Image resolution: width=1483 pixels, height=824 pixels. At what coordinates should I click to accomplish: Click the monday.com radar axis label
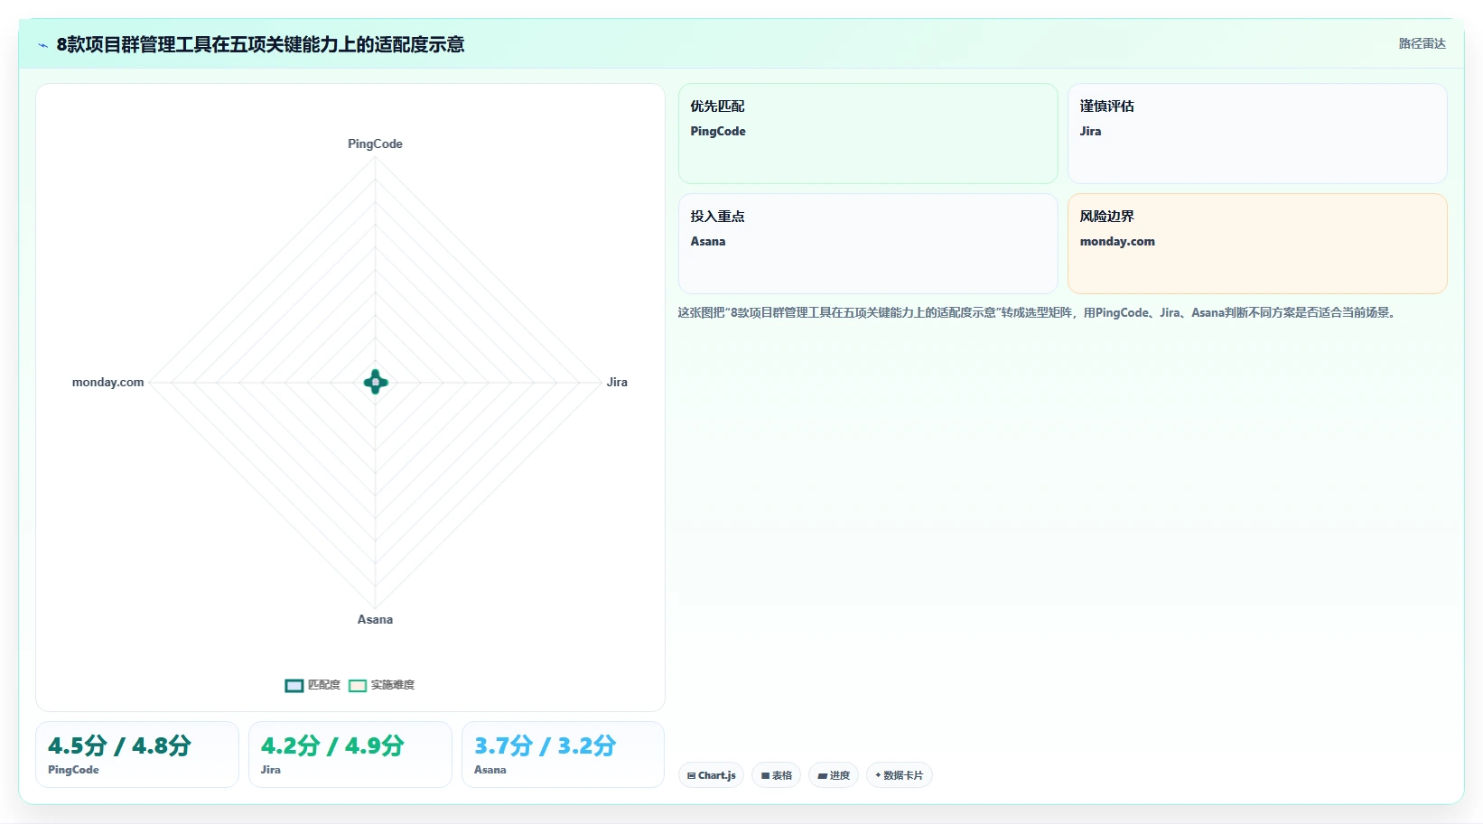pos(107,382)
